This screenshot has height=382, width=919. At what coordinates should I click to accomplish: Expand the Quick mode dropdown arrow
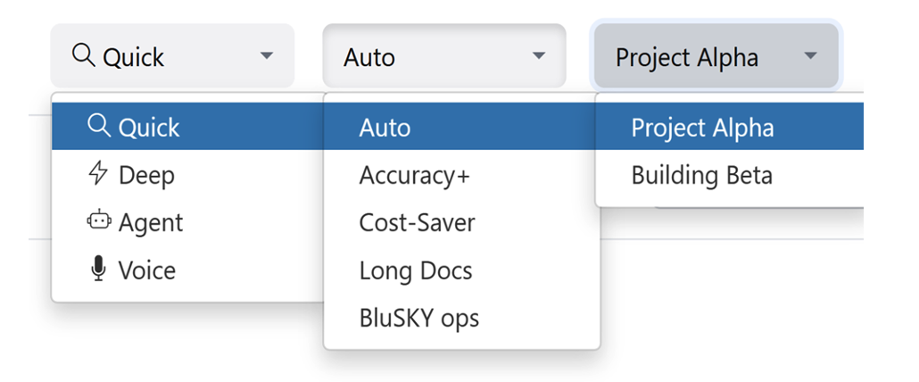pyautogui.click(x=266, y=56)
